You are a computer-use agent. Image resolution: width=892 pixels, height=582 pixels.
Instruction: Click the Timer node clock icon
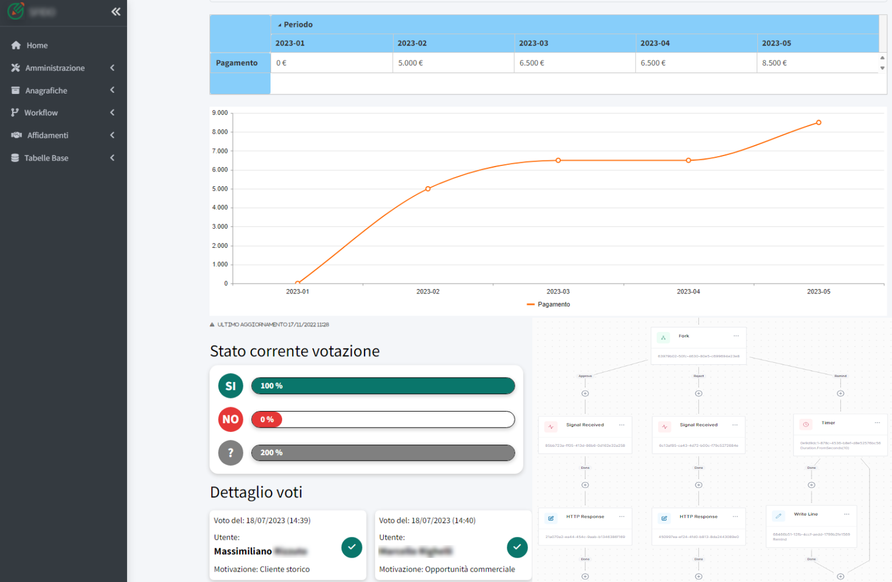click(x=806, y=424)
